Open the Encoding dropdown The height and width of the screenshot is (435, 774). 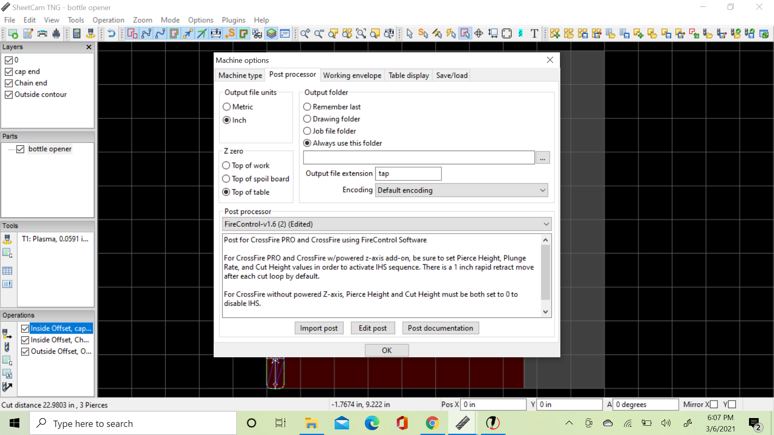point(462,190)
